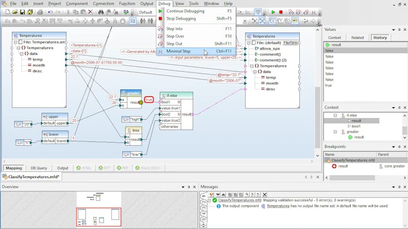Click the New file icon in toolbar

click(x=8, y=12)
